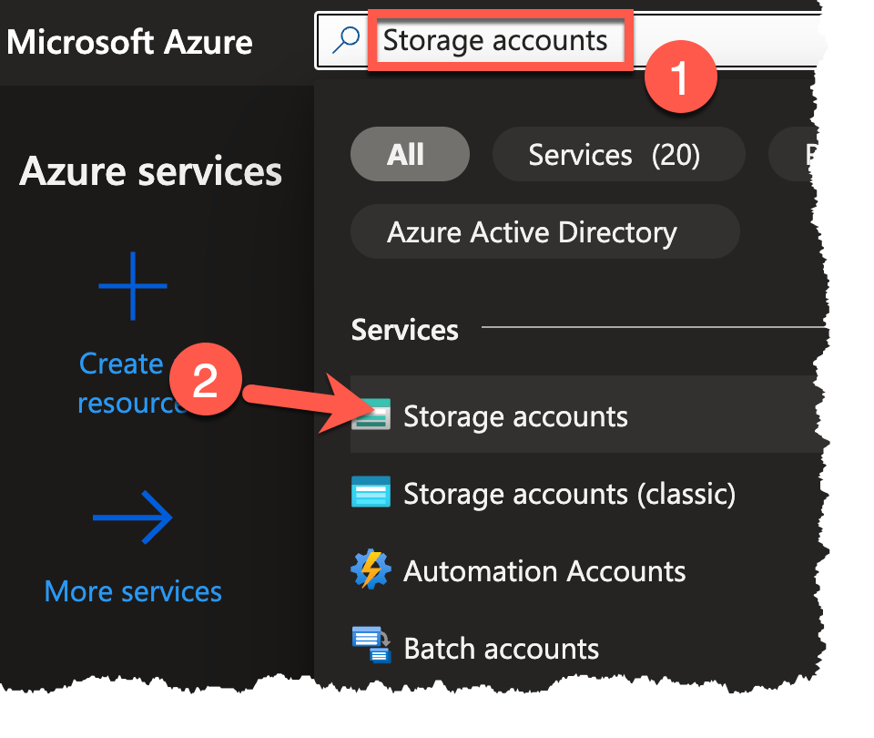Click the Automation Accounts gear icon
This screenshot has height=738, width=874.
tap(371, 570)
